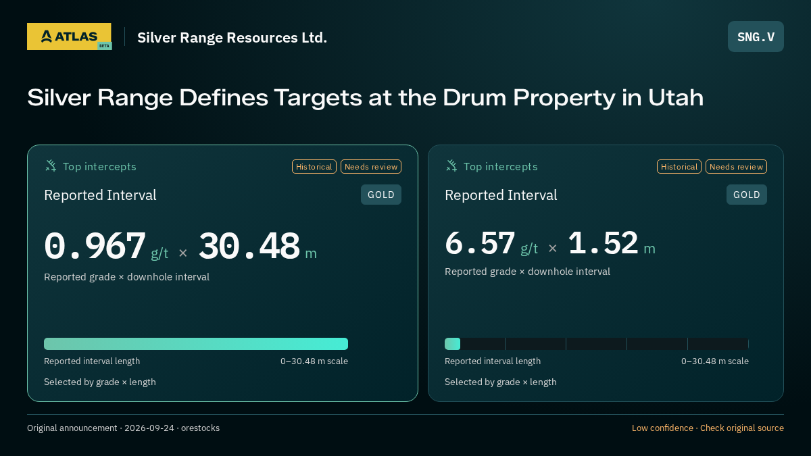Click 'Reported grade × downhole interval' under 0.967
The width and height of the screenshot is (811, 456).
click(126, 277)
